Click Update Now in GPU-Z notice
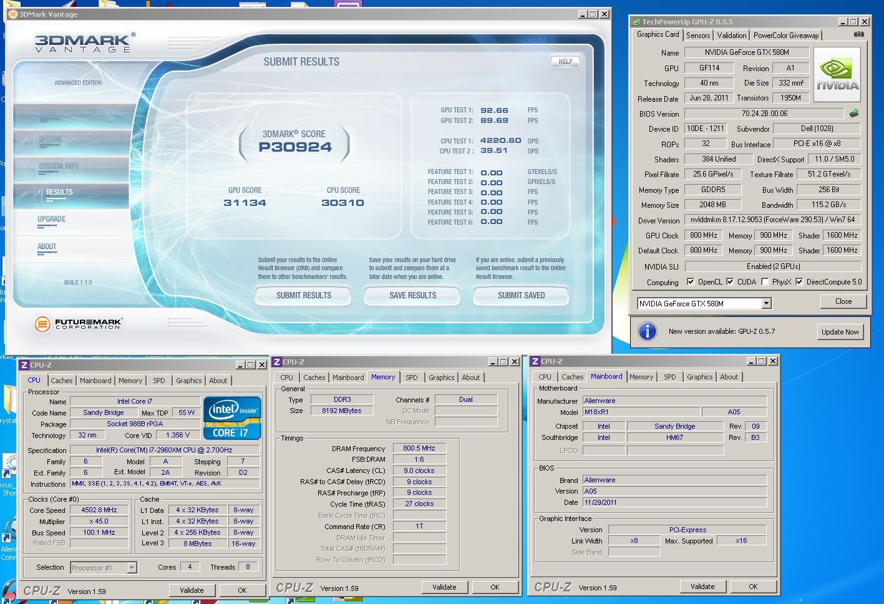 pyautogui.click(x=840, y=332)
